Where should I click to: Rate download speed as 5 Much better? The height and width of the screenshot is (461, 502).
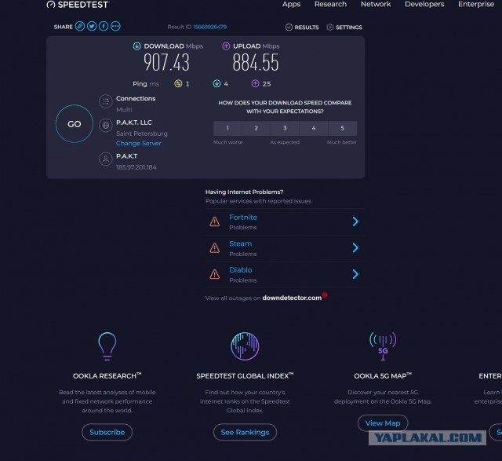343,128
